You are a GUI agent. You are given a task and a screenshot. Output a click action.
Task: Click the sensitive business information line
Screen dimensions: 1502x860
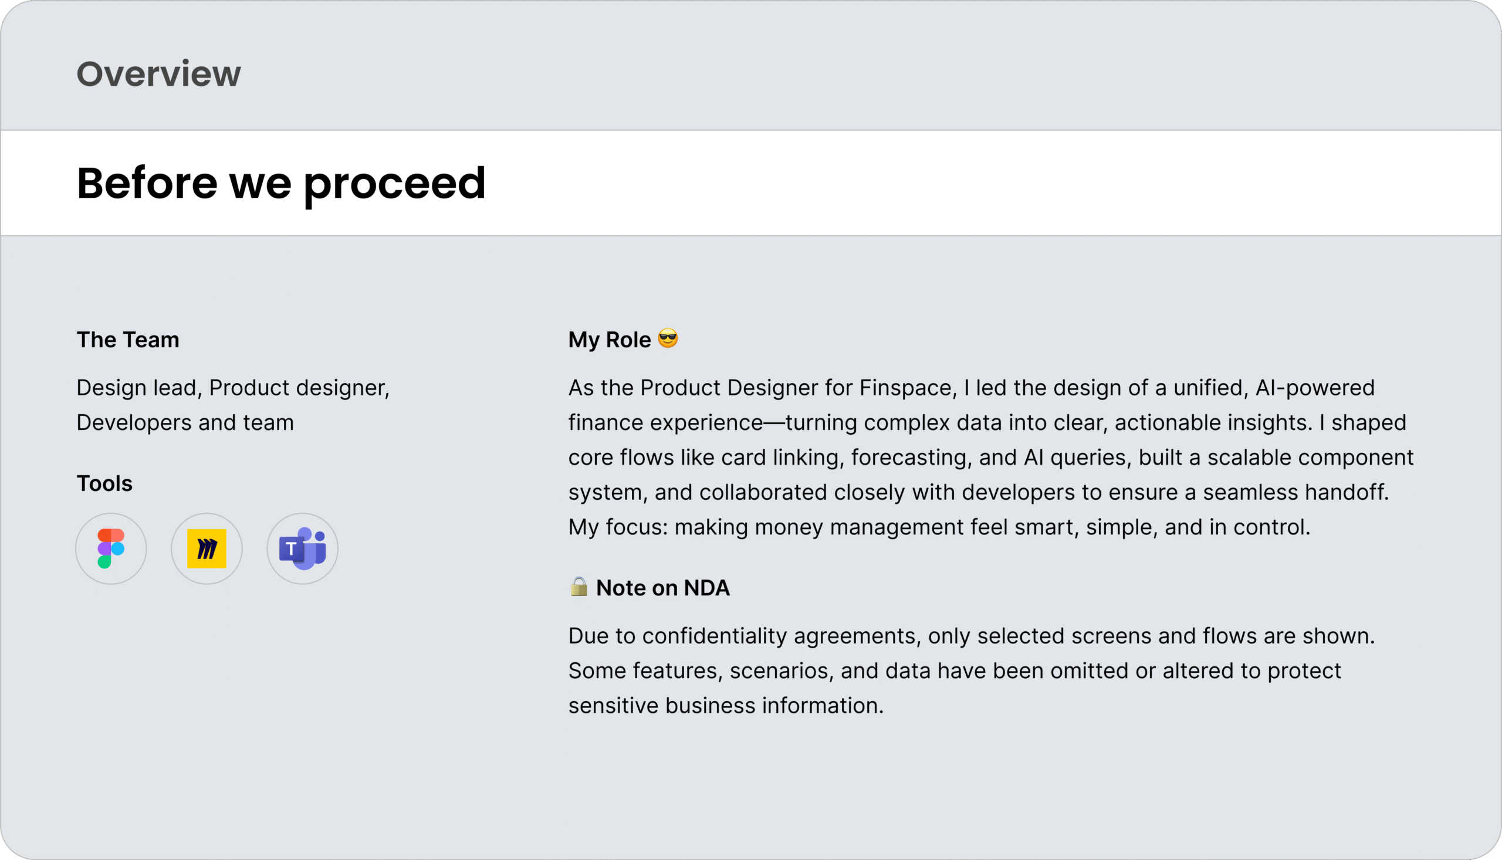click(726, 706)
